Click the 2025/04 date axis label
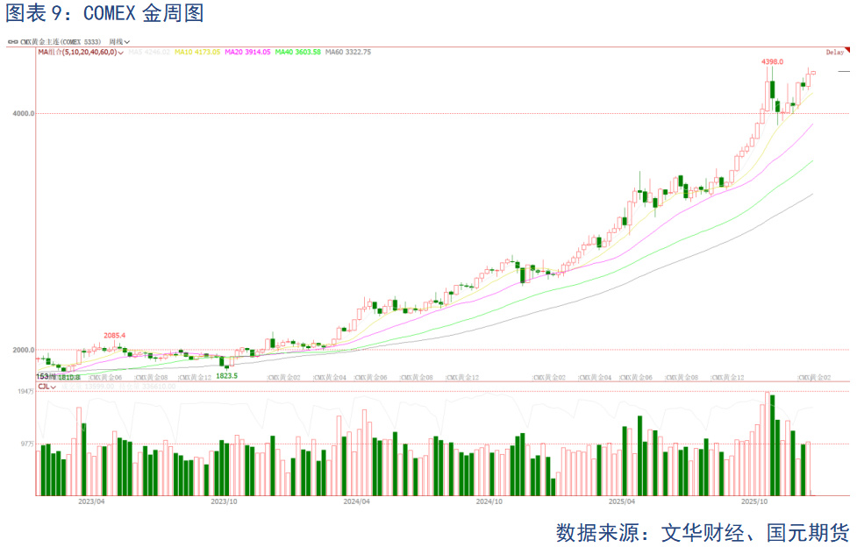The height and width of the screenshot is (547, 857). (x=622, y=501)
